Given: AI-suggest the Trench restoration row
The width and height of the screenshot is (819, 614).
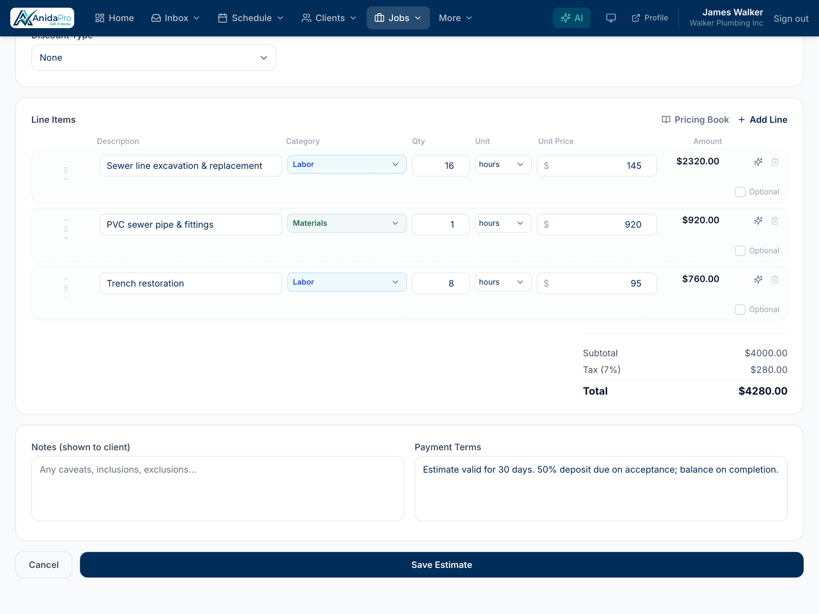Looking at the screenshot, I should click(x=758, y=279).
